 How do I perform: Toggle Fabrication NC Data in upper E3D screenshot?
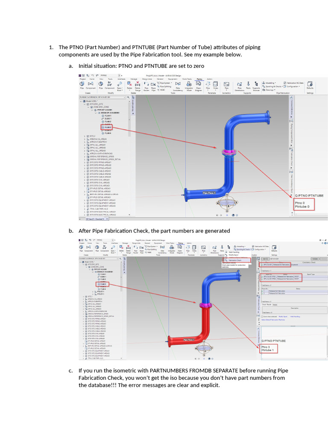click(293, 83)
